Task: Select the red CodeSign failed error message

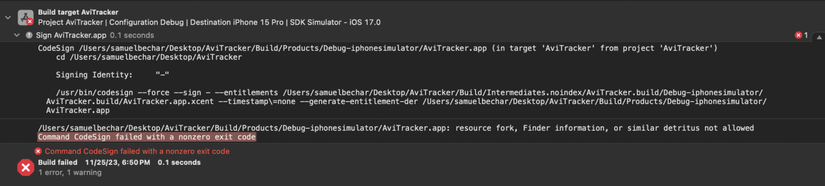Action: coord(137,151)
